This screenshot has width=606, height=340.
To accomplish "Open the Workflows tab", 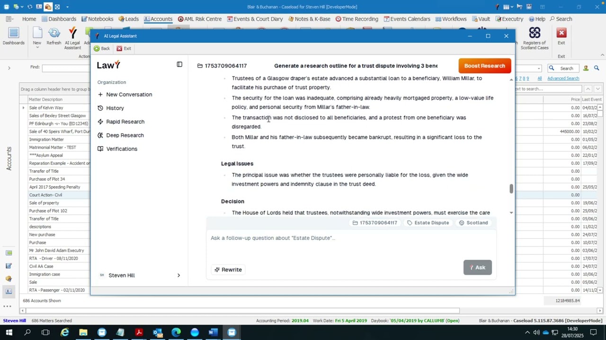I will (450, 19).
